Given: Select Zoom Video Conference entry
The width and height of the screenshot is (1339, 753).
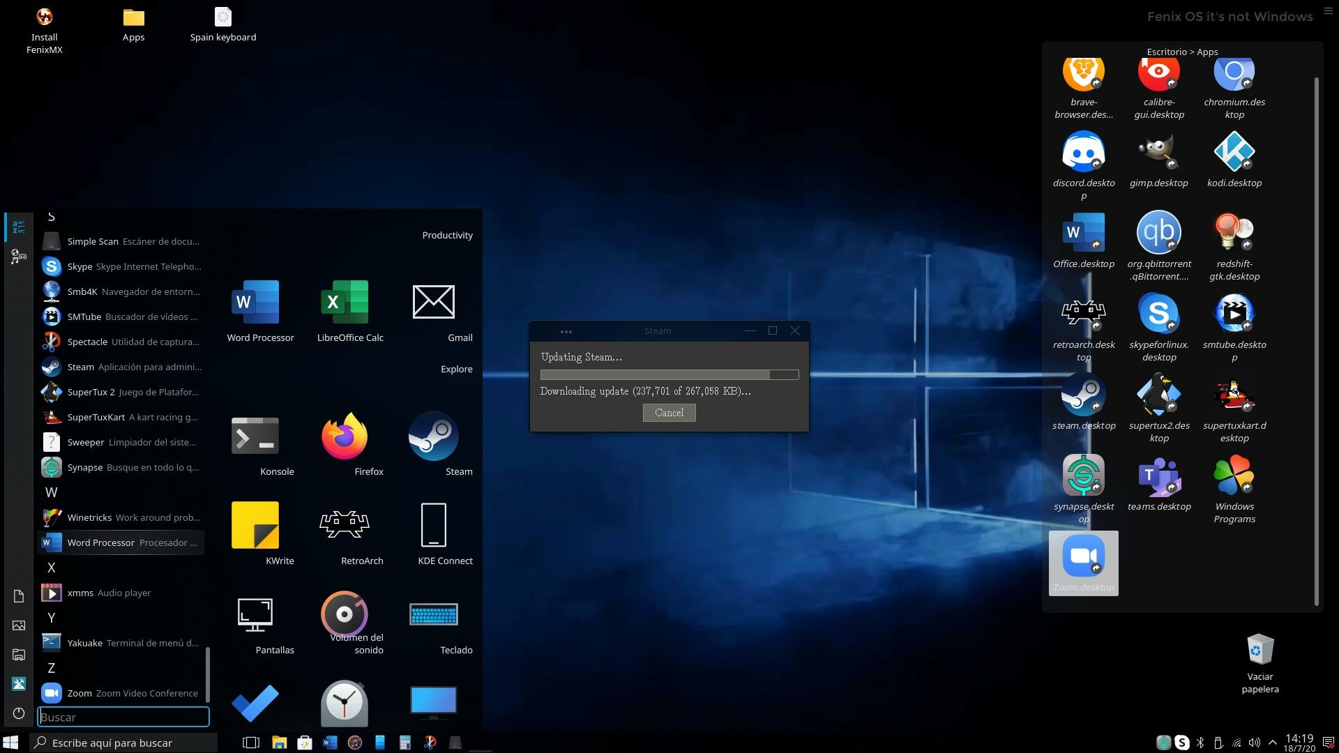Looking at the screenshot, I should click(x=121, y=693).
